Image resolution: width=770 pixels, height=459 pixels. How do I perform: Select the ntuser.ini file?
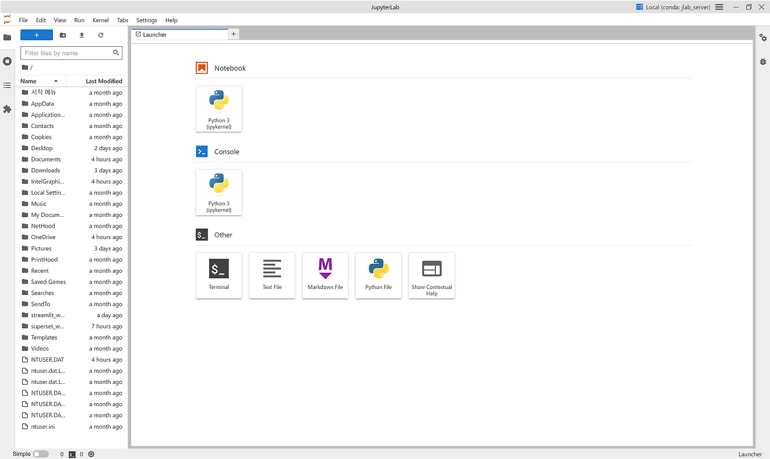coord(72,427)
